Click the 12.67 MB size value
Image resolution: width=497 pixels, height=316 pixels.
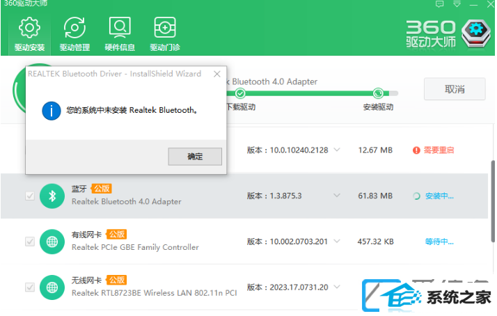click(375, 150)
